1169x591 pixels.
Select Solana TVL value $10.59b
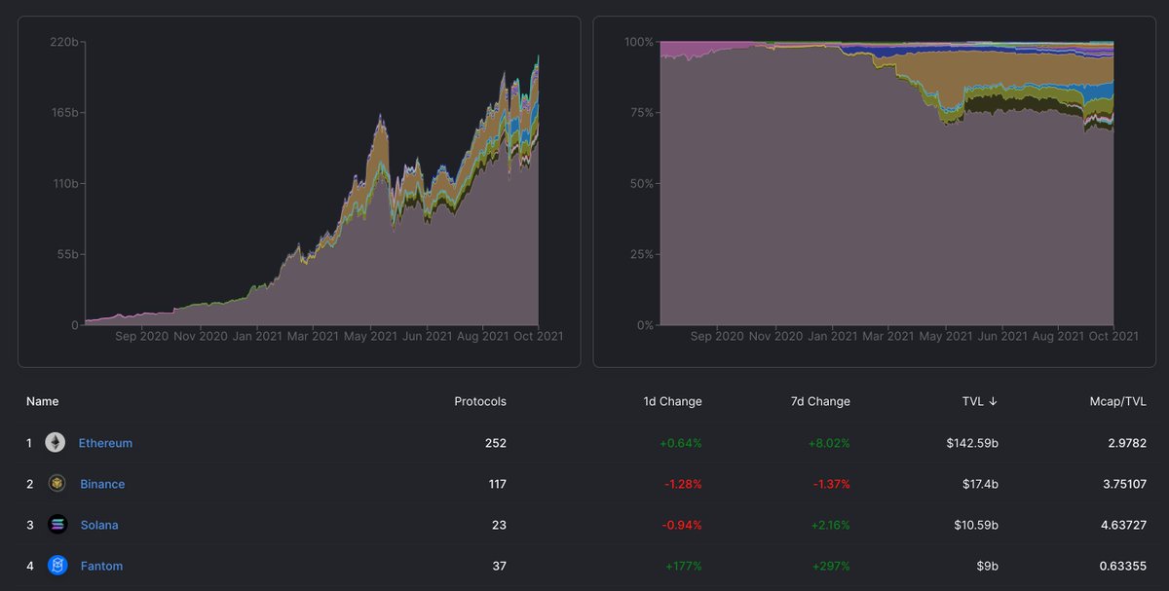[x=974, y=525]
